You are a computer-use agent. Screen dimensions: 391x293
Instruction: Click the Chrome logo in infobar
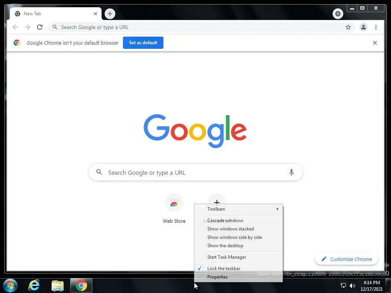pyautogui.click(x=17, y=43)
